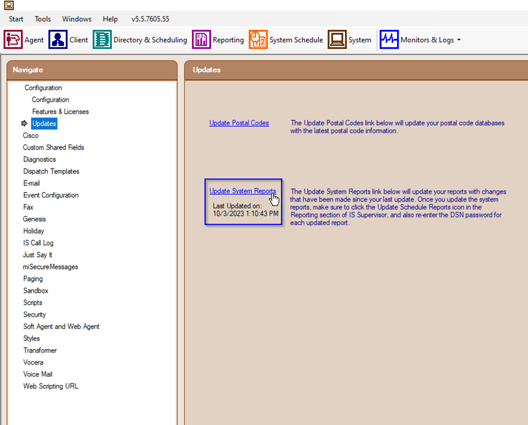Click the Update Postal Codes link

[239, 123]
